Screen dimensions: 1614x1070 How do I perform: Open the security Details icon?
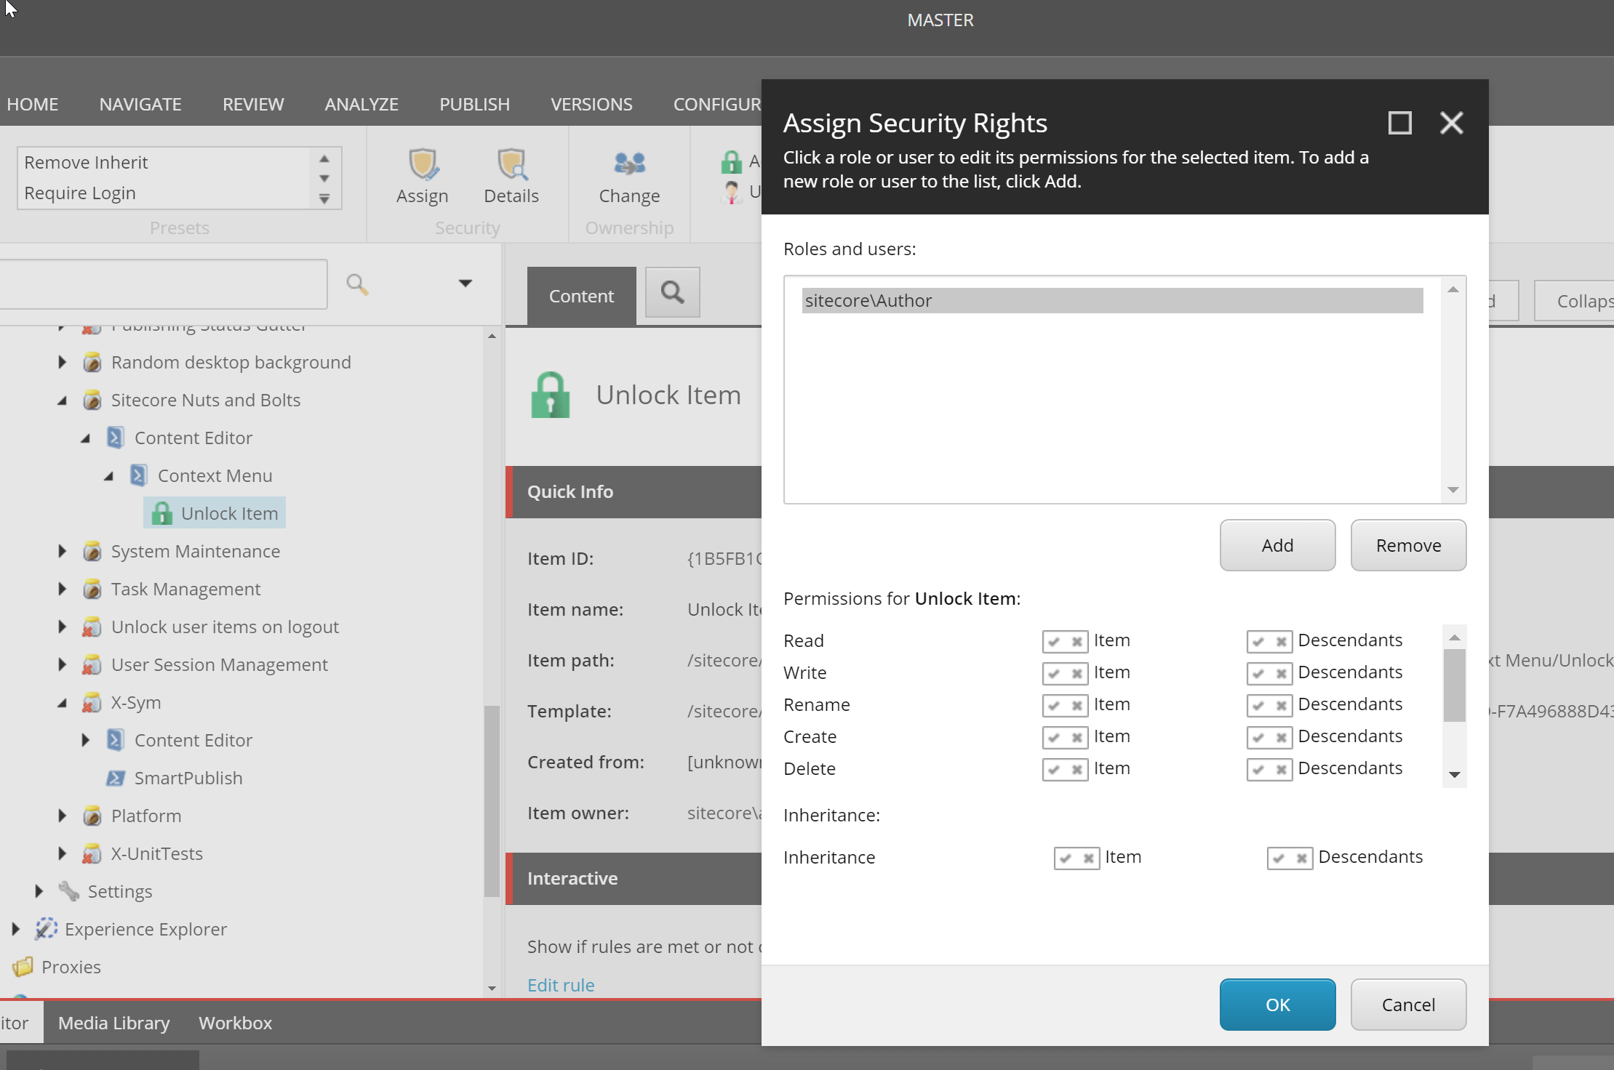pos(511,164)
